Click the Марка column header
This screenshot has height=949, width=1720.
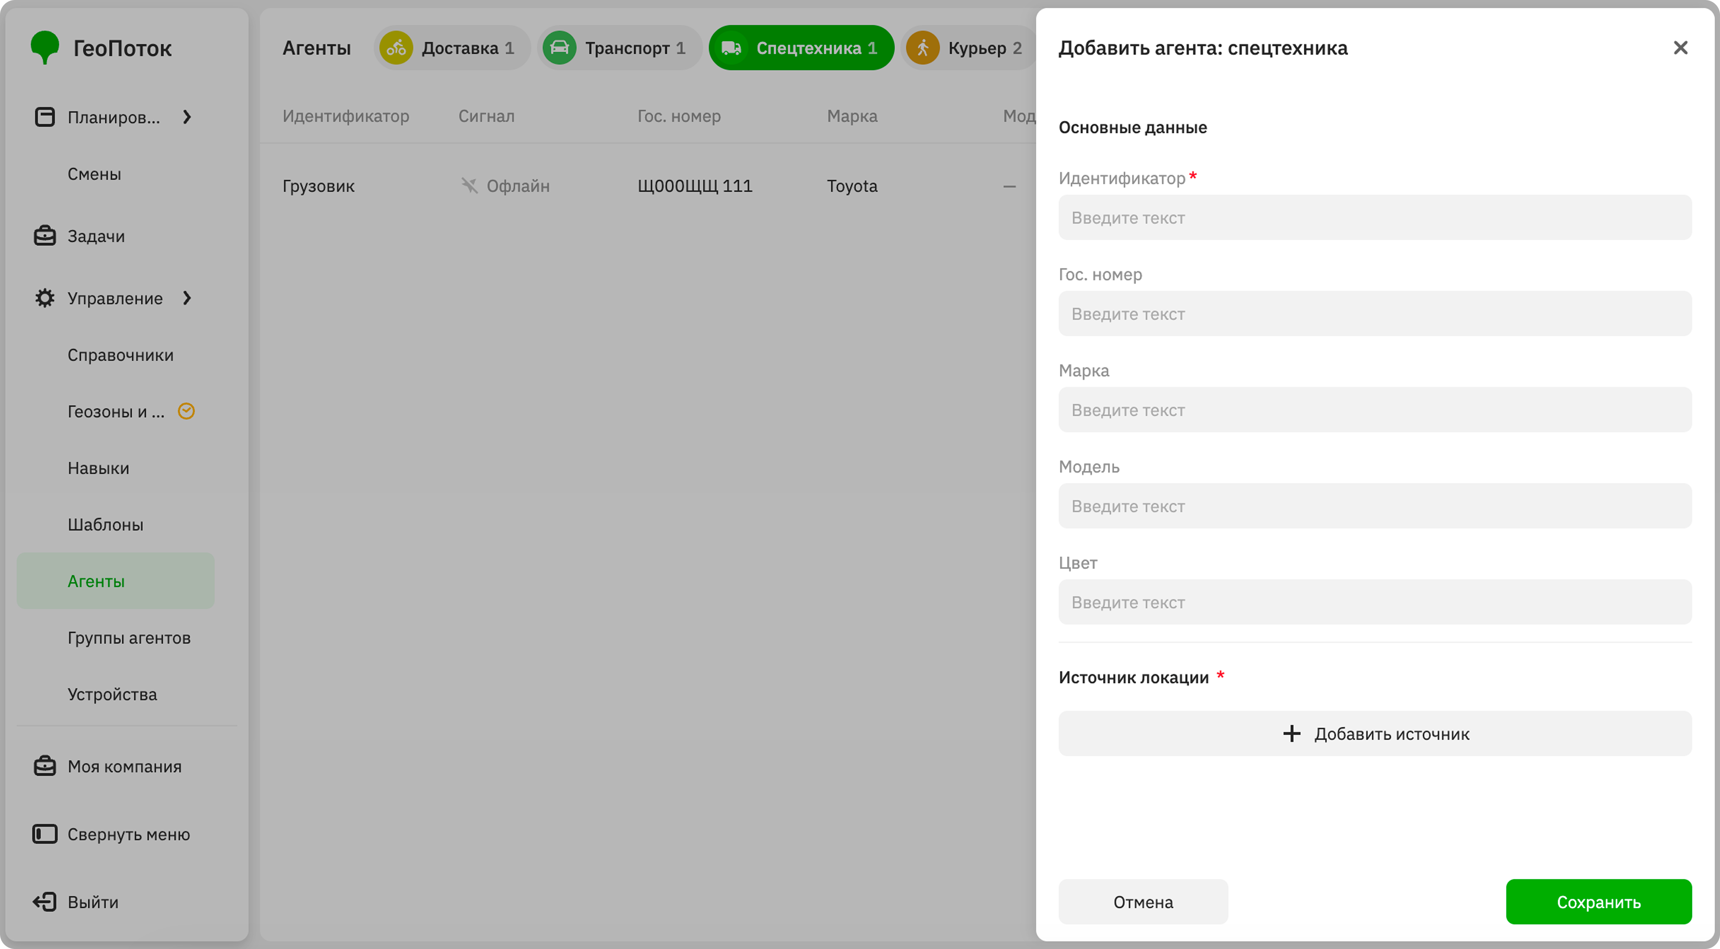pos(852,116)
